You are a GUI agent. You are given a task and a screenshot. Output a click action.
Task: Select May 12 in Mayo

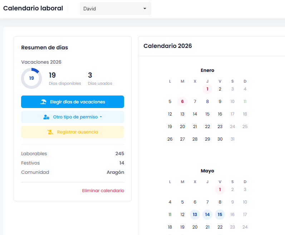click(x=182, y=215)
